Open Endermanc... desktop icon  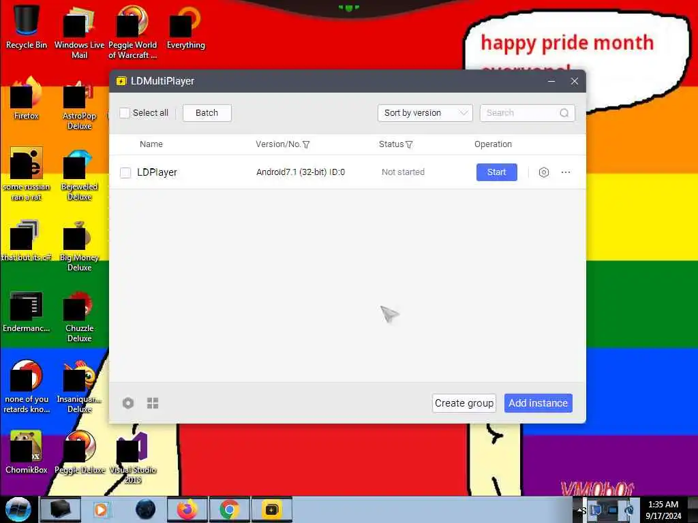(x=27, y=311)
